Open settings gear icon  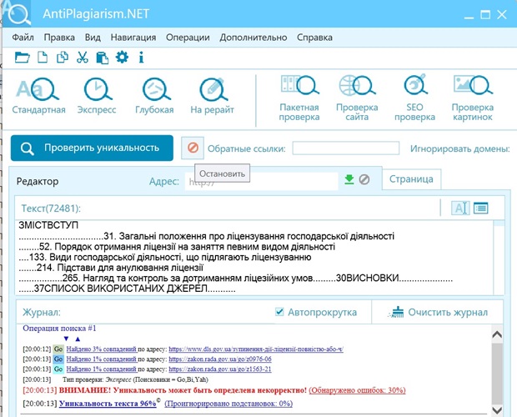point(122,57)
